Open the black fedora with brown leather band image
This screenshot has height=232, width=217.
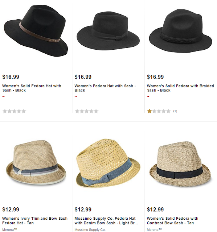tap(36, 31)
